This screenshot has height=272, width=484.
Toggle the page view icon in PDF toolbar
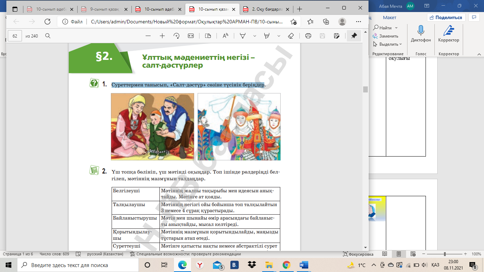(208, 36)
